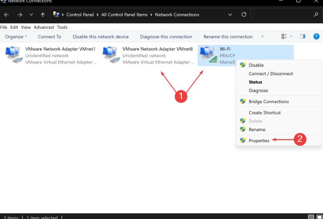Open recent locations dropdown arrow
The width and height of the screenshot is (323, 219).
click(31, 15)
